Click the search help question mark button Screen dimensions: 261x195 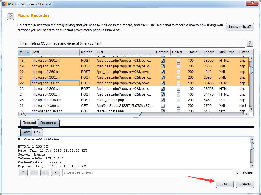[x=23, y=172]
